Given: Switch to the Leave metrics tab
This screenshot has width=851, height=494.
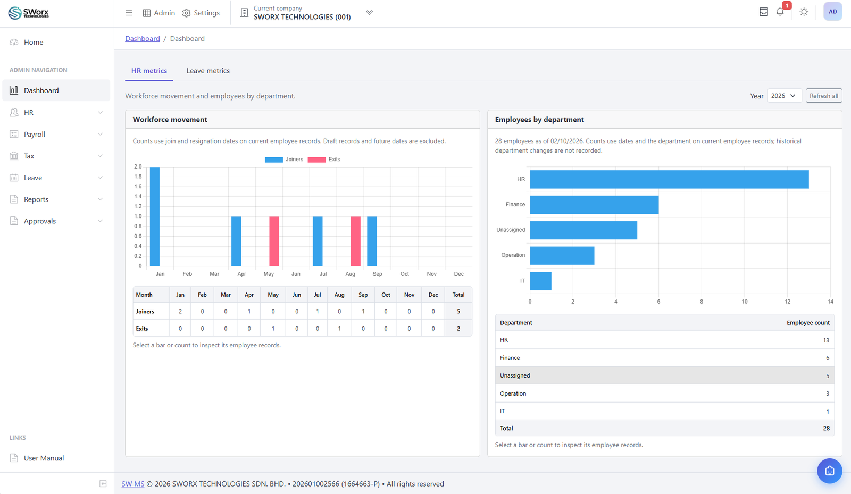Looking at the screenshot, I should [x=208, y=71].
